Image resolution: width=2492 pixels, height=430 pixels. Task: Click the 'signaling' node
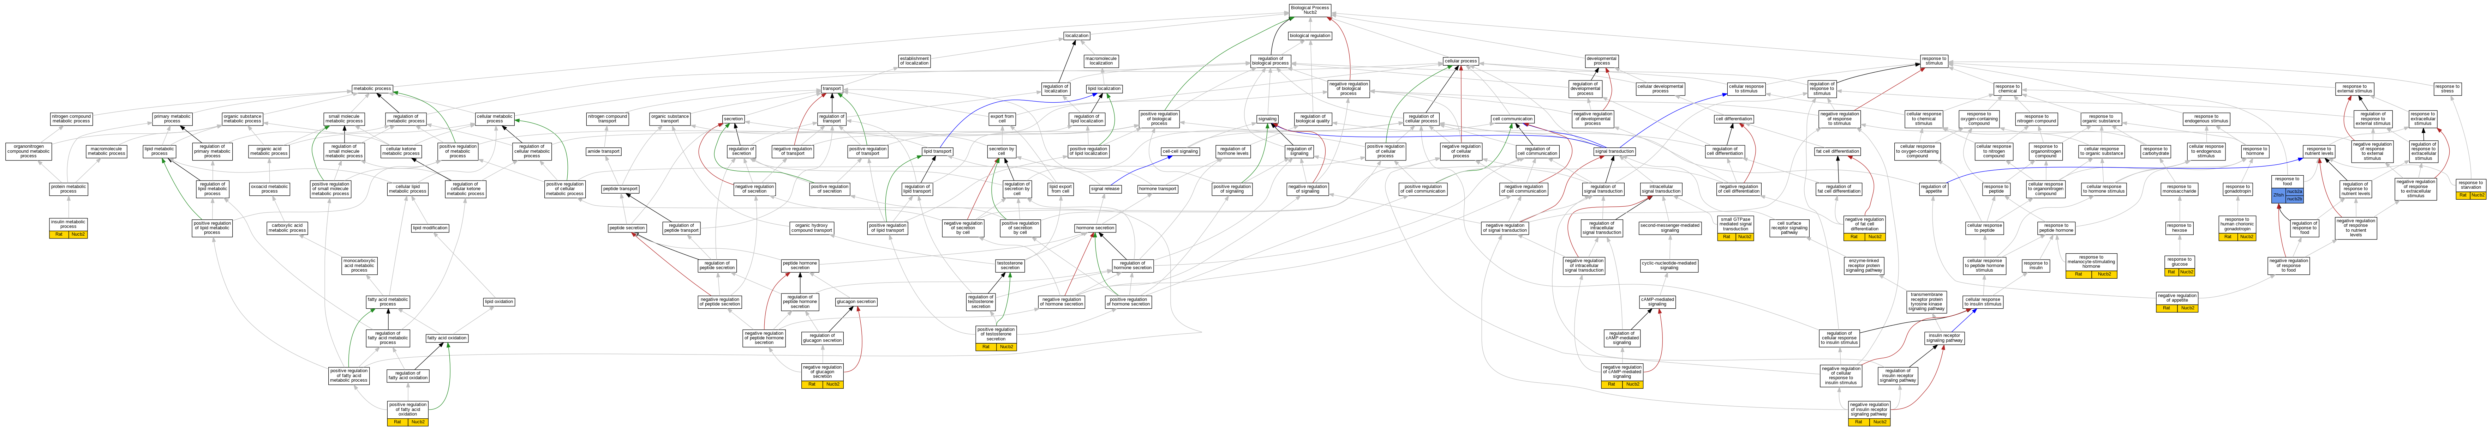(1267, 119)
